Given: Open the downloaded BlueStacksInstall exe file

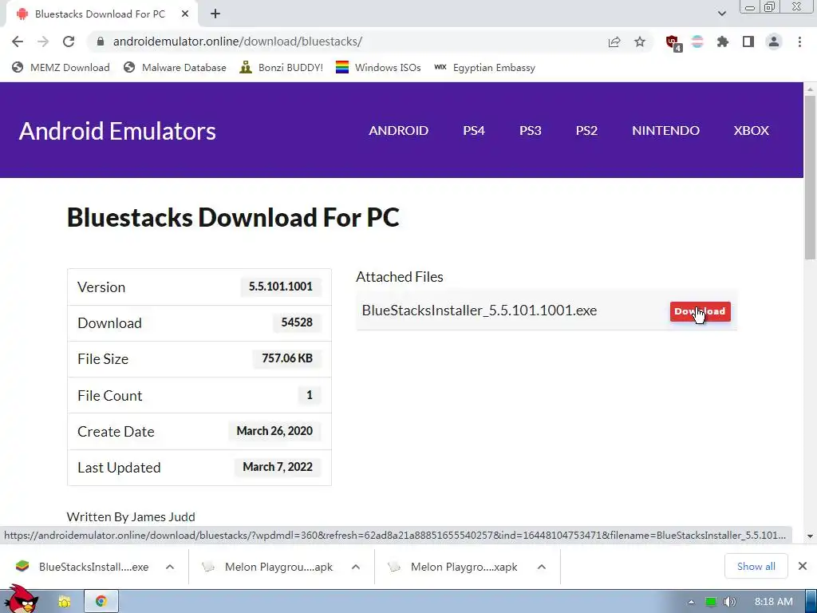Looking at the screenshot, I should [82, 567].
